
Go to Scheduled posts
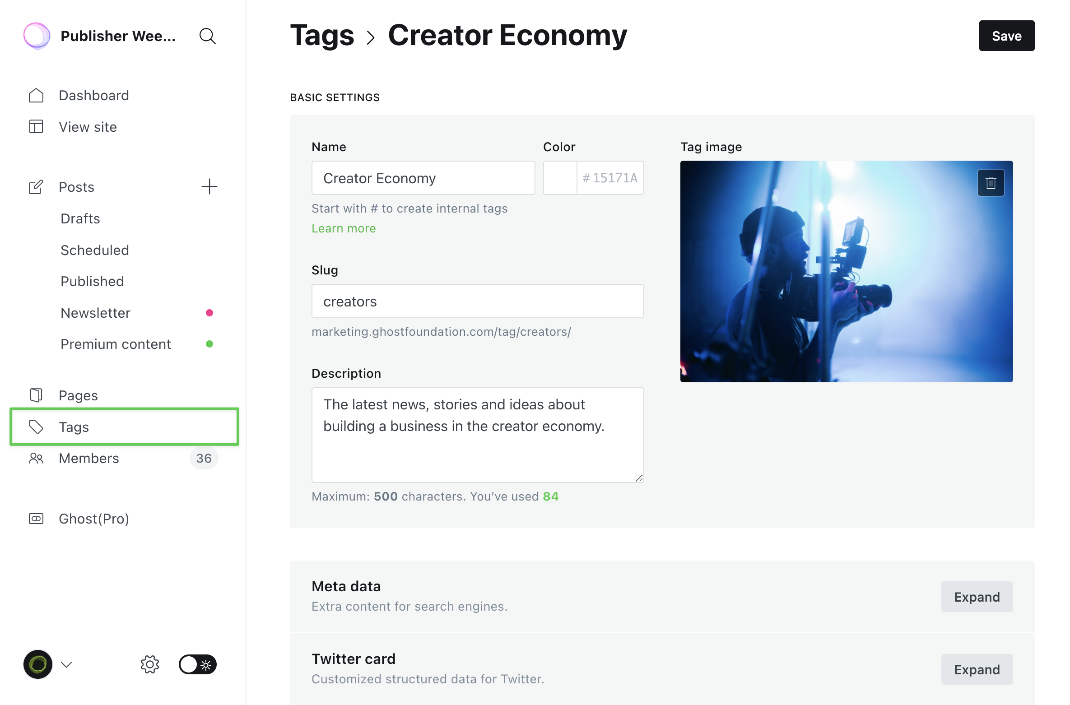click(95, 250)
